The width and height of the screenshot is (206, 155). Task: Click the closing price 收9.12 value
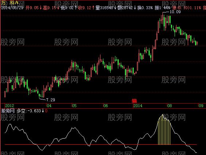coord(84,8)
